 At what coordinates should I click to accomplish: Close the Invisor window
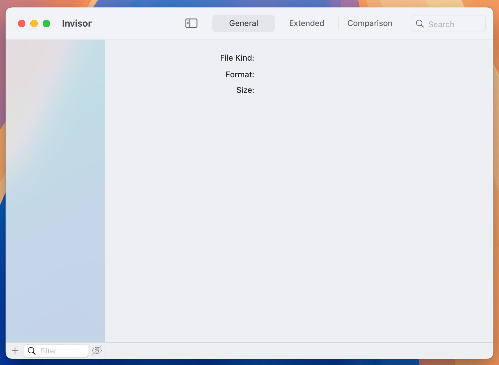[x=22, y=24]
